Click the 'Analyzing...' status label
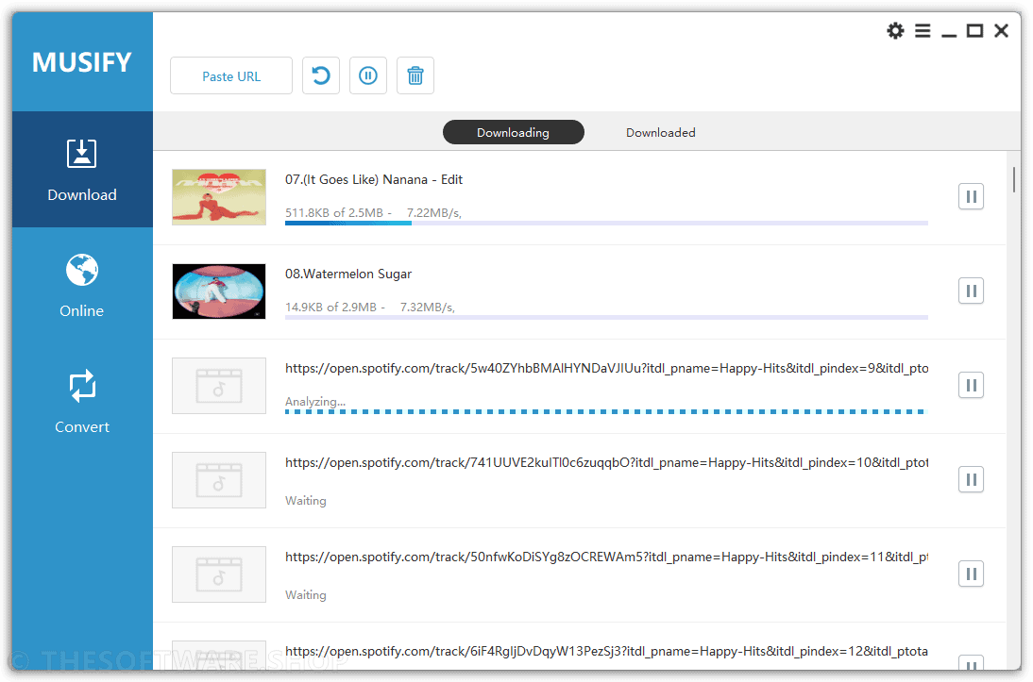 315,401
